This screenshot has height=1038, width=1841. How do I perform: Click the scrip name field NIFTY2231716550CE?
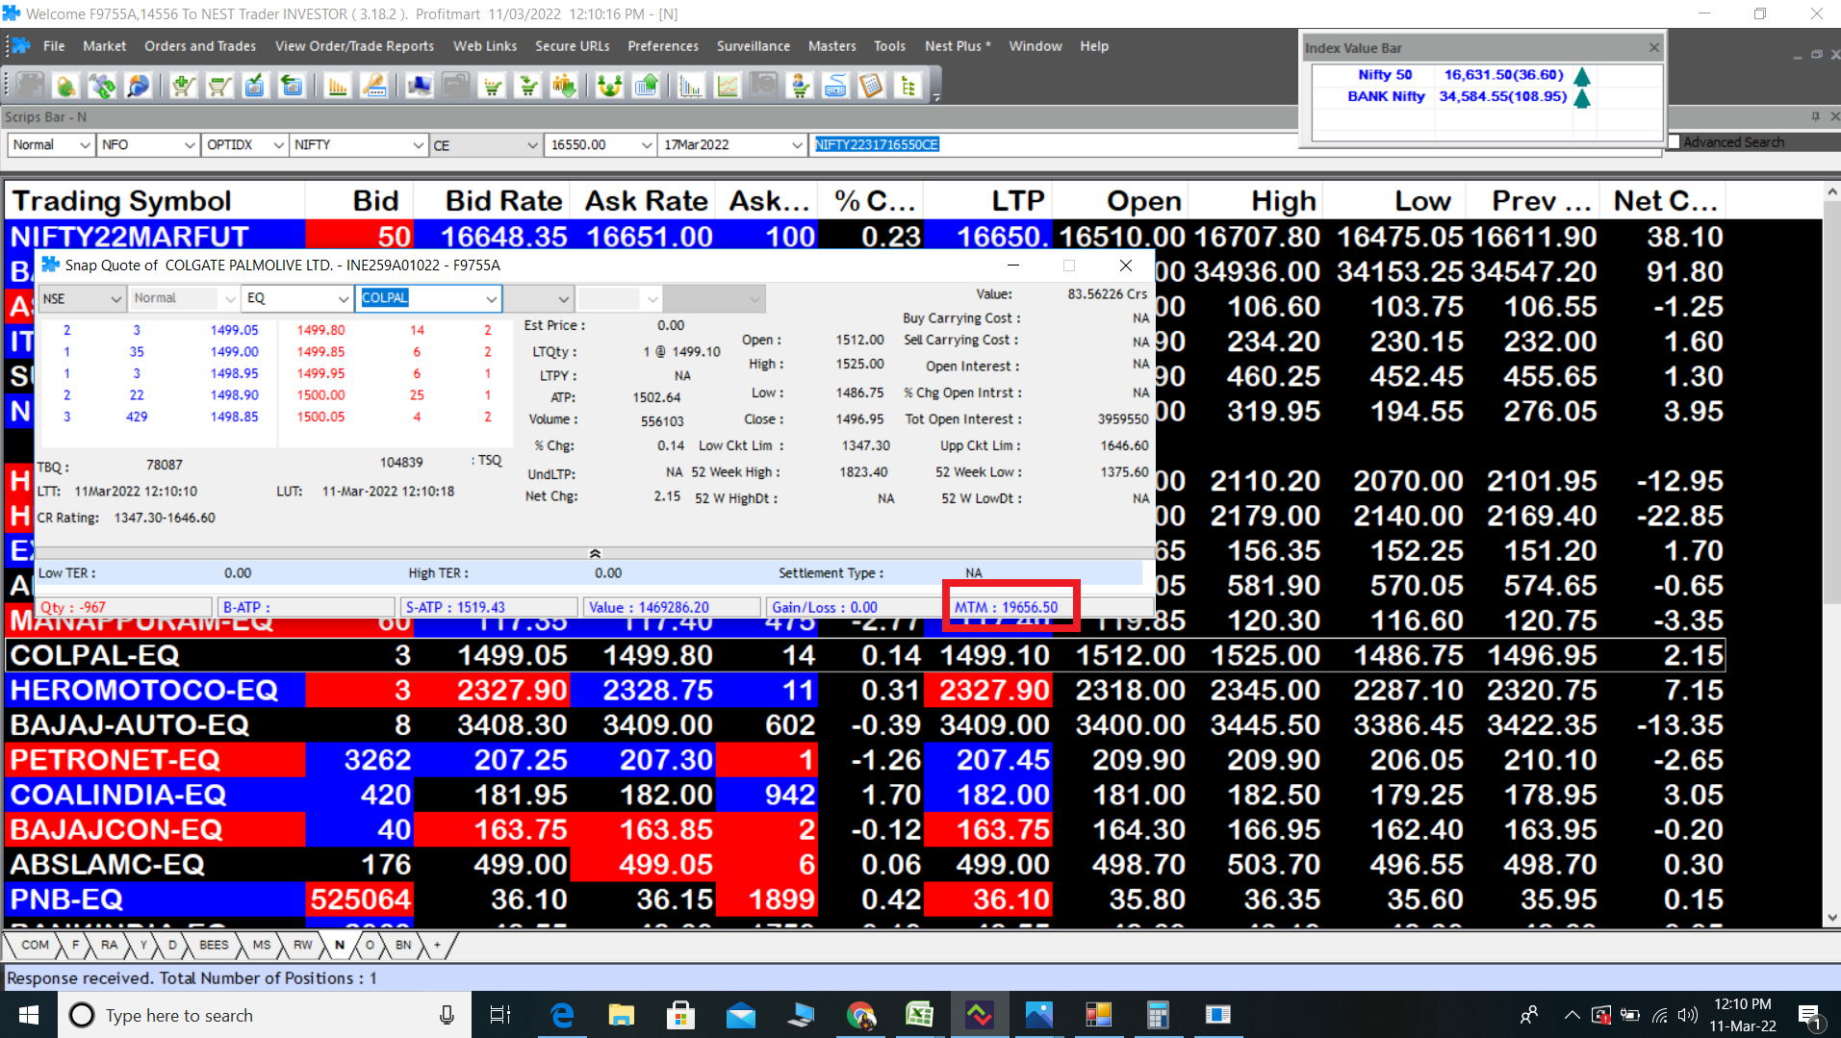[1238, 144]
